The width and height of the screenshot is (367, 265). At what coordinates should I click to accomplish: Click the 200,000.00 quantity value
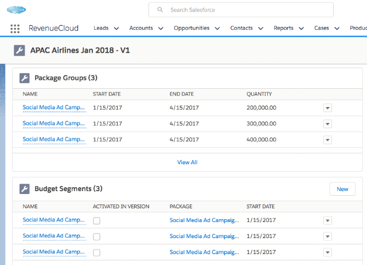pos(261,108)
